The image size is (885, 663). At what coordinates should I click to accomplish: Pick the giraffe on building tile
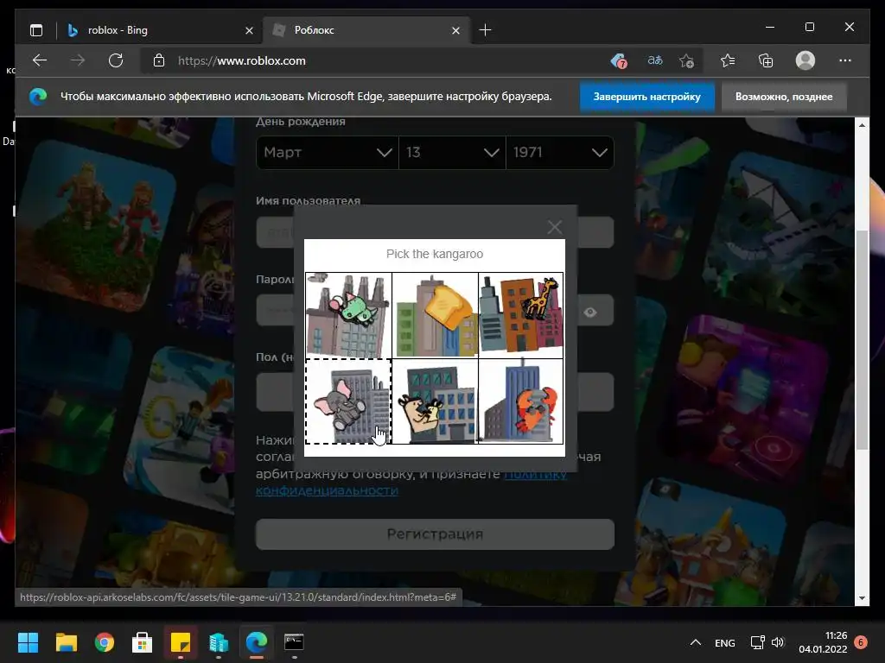coord(520,315)
